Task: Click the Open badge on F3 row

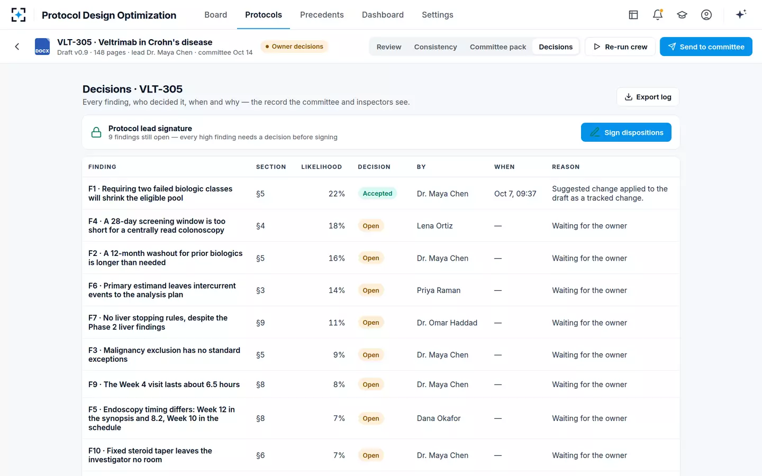Action: tap(371, 355)
